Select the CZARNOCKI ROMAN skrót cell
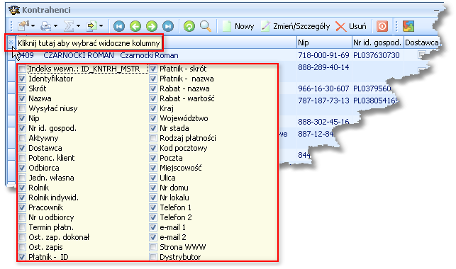This screenshot has height=269, width=456. pyautogui.click(x=79, y=55)
